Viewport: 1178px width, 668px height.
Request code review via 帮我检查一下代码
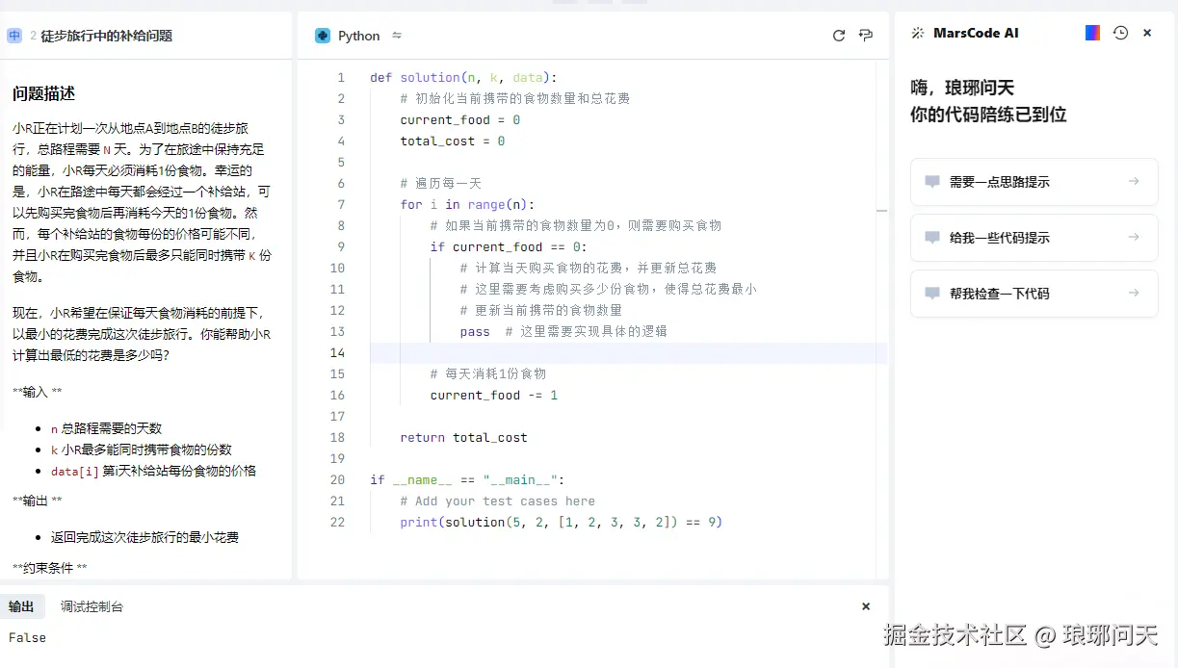coord(999,292)
